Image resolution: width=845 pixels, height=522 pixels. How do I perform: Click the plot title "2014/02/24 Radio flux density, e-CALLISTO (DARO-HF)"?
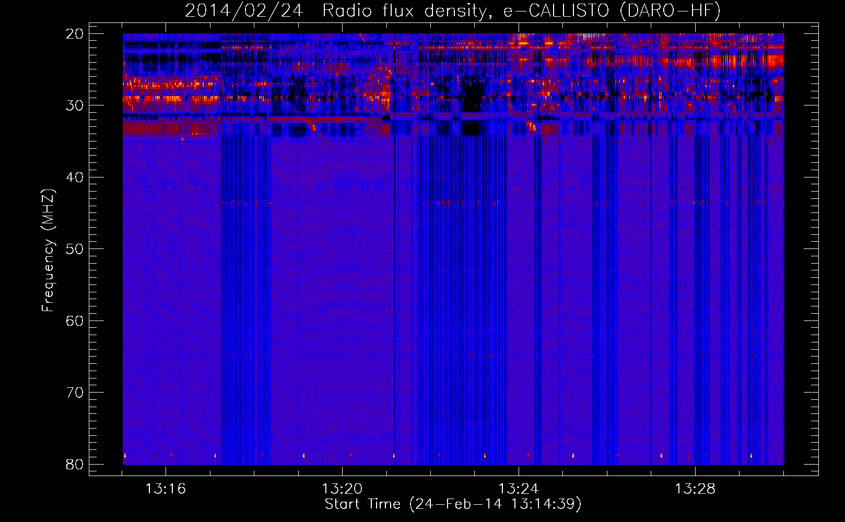click(453, 10)
